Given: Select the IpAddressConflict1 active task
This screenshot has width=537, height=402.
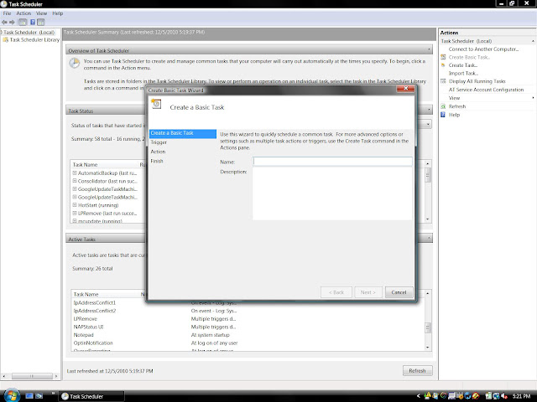Looking at the screenshot, I should click(x=95, y=302).
